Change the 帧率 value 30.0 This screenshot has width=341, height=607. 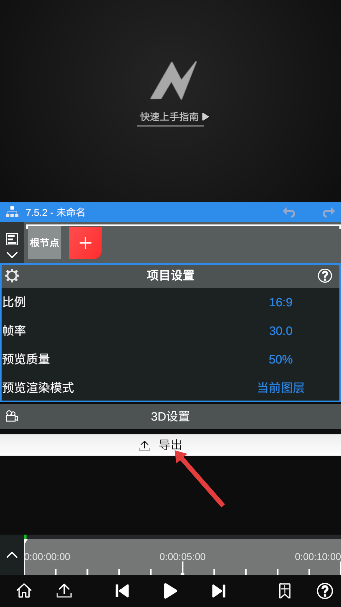tap(281, 331)
